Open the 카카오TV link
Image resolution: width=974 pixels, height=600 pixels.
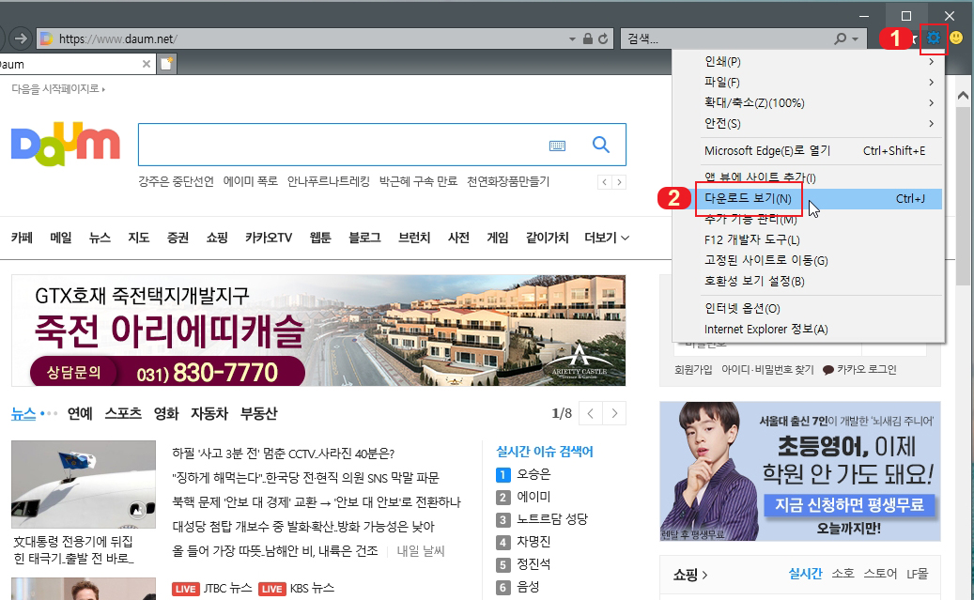pos(269,238)
